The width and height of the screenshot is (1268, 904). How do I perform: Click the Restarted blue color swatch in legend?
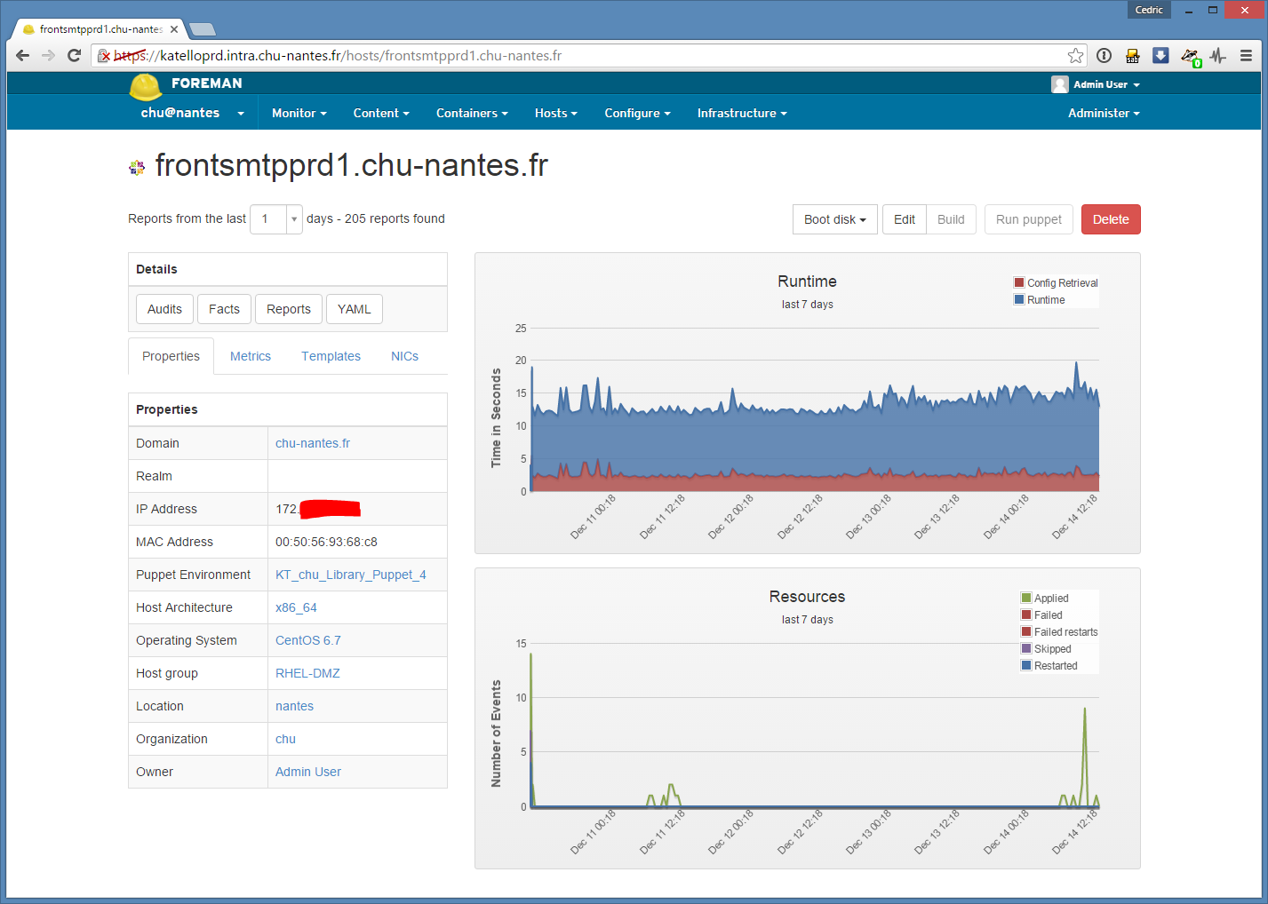pos(1026,666)
